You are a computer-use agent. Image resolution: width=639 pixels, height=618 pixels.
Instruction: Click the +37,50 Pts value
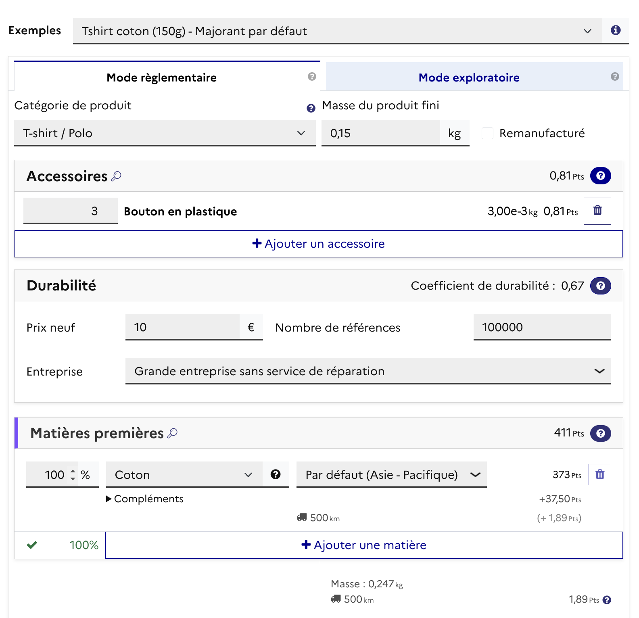[560, 499]
